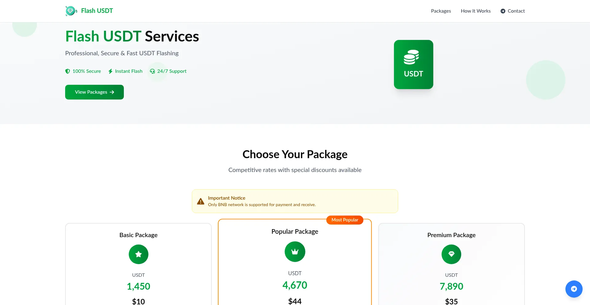Click the Flash USDT brand name text
The height and width of the screenshot is (305, 590).
point(97,11)
